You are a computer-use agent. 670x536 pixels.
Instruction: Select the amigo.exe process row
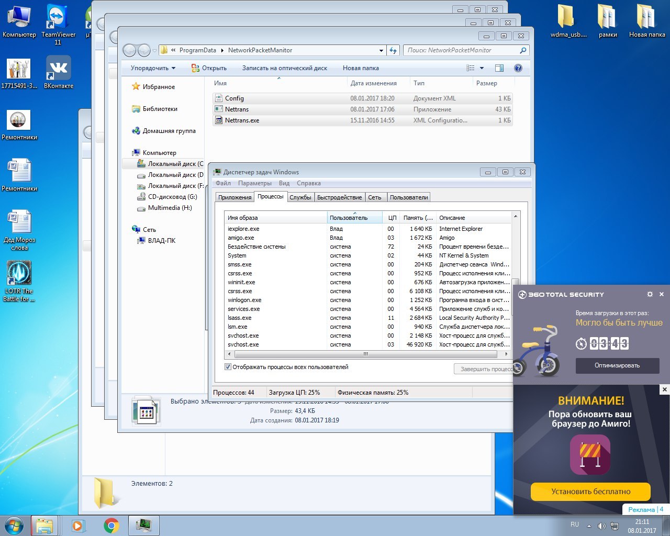(367, 238)
